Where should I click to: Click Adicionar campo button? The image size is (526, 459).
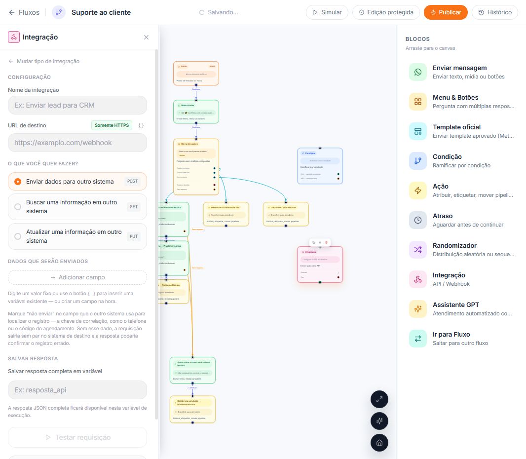pos(77,277)
